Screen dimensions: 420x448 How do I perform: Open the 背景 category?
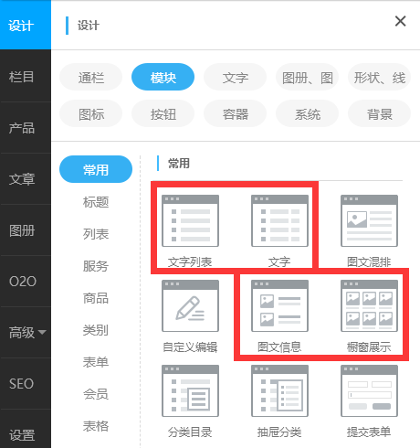point(379,113)
